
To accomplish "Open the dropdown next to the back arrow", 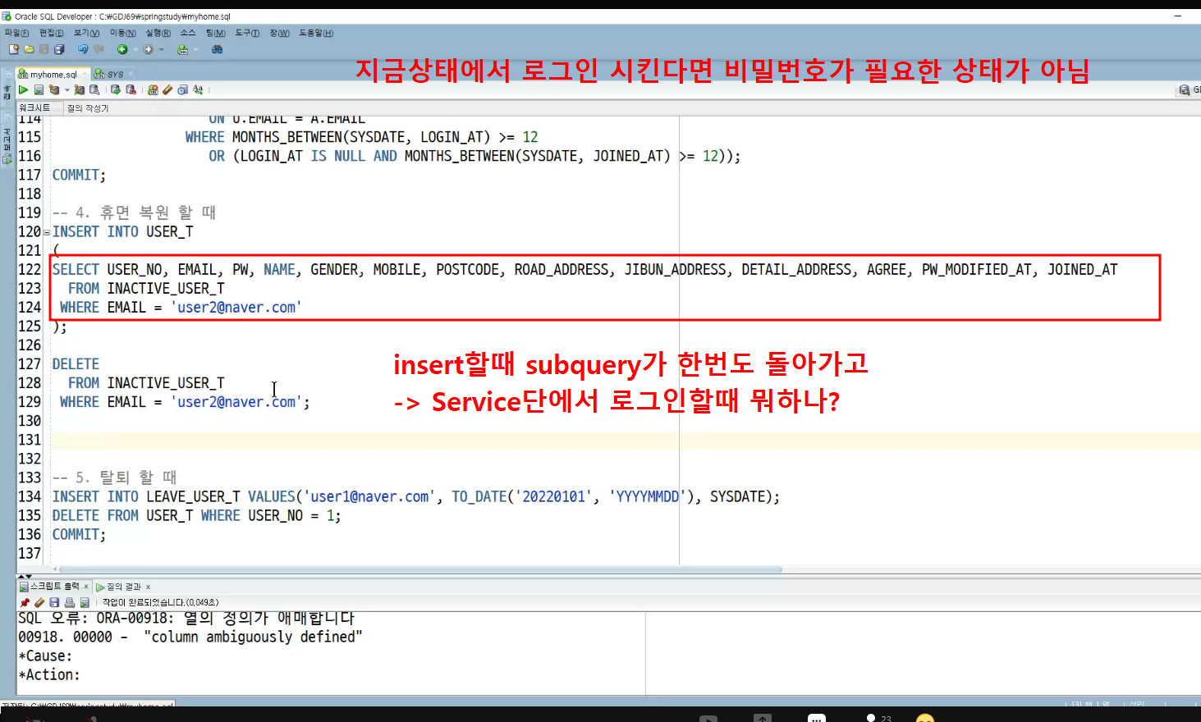I will 135,49.
